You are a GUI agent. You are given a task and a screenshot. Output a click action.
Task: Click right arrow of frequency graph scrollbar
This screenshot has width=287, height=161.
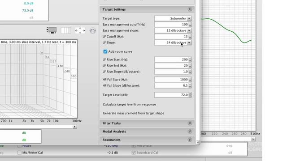coord(253,139)
